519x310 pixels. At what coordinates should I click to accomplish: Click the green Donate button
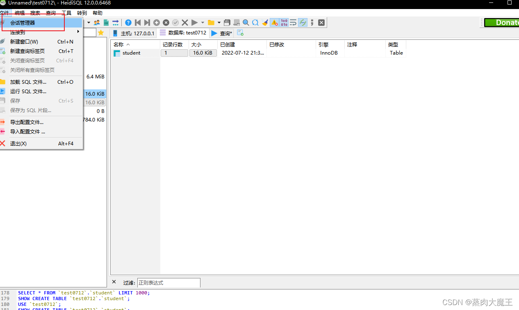pos(501,23)
